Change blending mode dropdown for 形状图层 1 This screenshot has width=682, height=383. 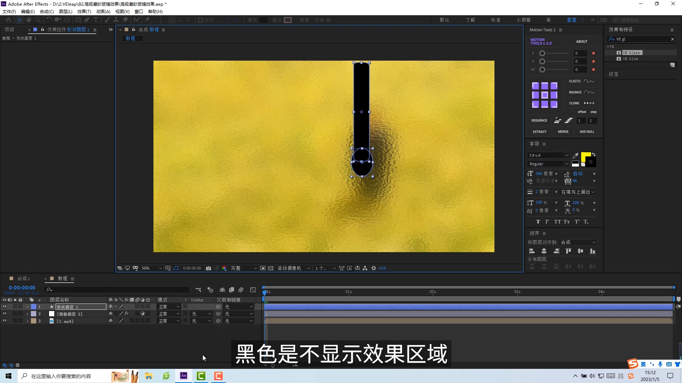pyautogui.click(x=169, y=307)
